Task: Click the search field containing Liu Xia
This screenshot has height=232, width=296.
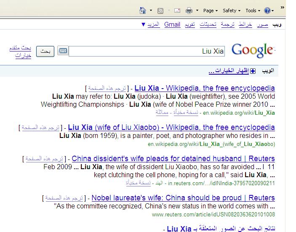Action: pyautogui.click(x=147, y=51)
